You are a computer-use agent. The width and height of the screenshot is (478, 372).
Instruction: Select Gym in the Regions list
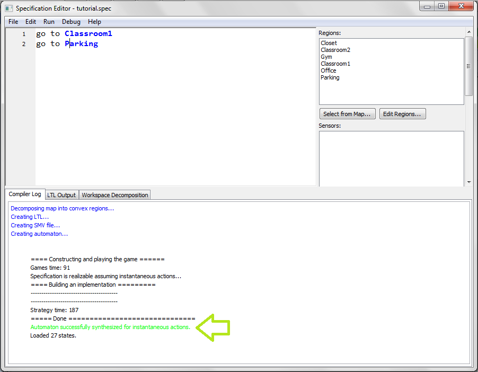coord(326,57)
